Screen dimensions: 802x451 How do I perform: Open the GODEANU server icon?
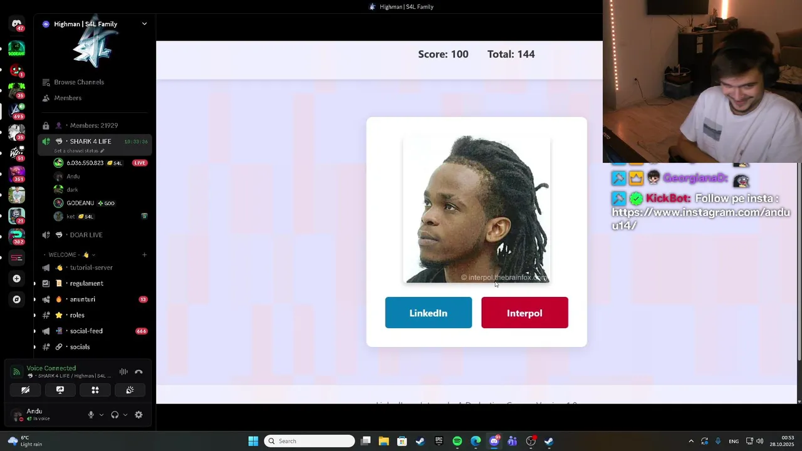[17, 48]
